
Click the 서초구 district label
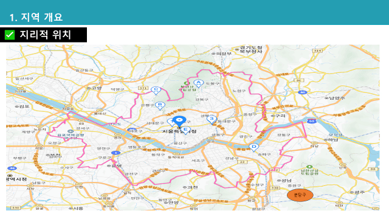tap(198, 161)
